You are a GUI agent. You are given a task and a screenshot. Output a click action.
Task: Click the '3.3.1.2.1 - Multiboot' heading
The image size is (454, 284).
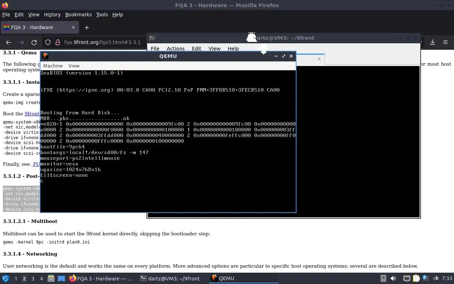coord(30,221)
